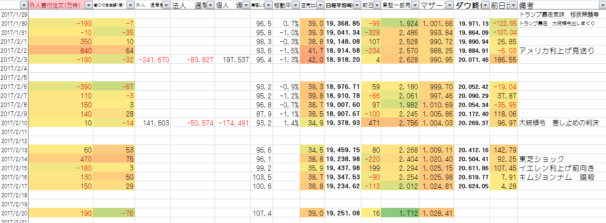Select the Nikkei value 19,459.15 cell
The height and width of the screenshot is (223, 606).
pyautogui.click(x=343, y=150)
